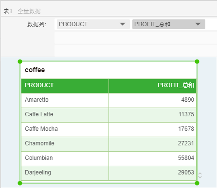This screenshot has width=217, height=188.
Task: Click the first empty row under data columns
Action: pyautogui.click(x=136, y=38)
